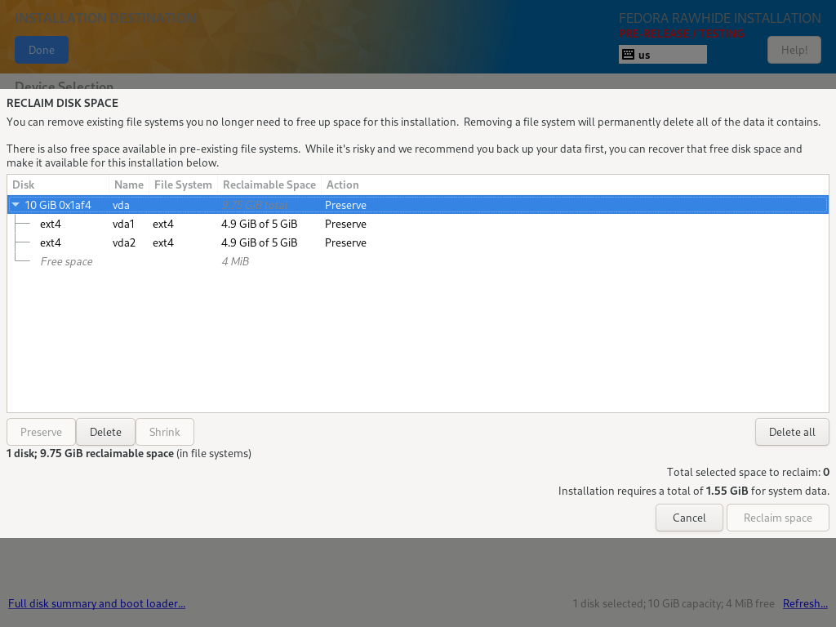Click the Name column header

coord(129,185)
